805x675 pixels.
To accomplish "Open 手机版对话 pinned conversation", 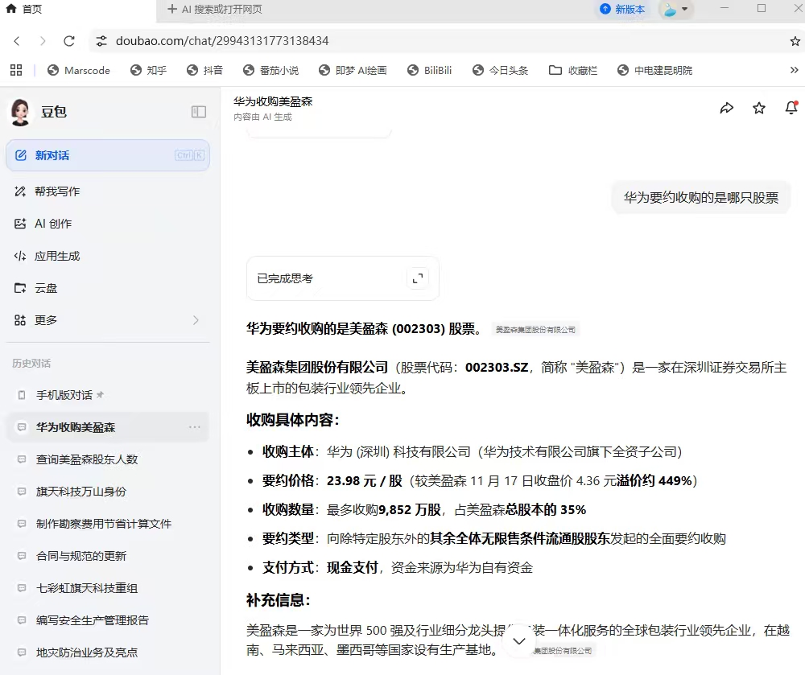I will 64,395.
